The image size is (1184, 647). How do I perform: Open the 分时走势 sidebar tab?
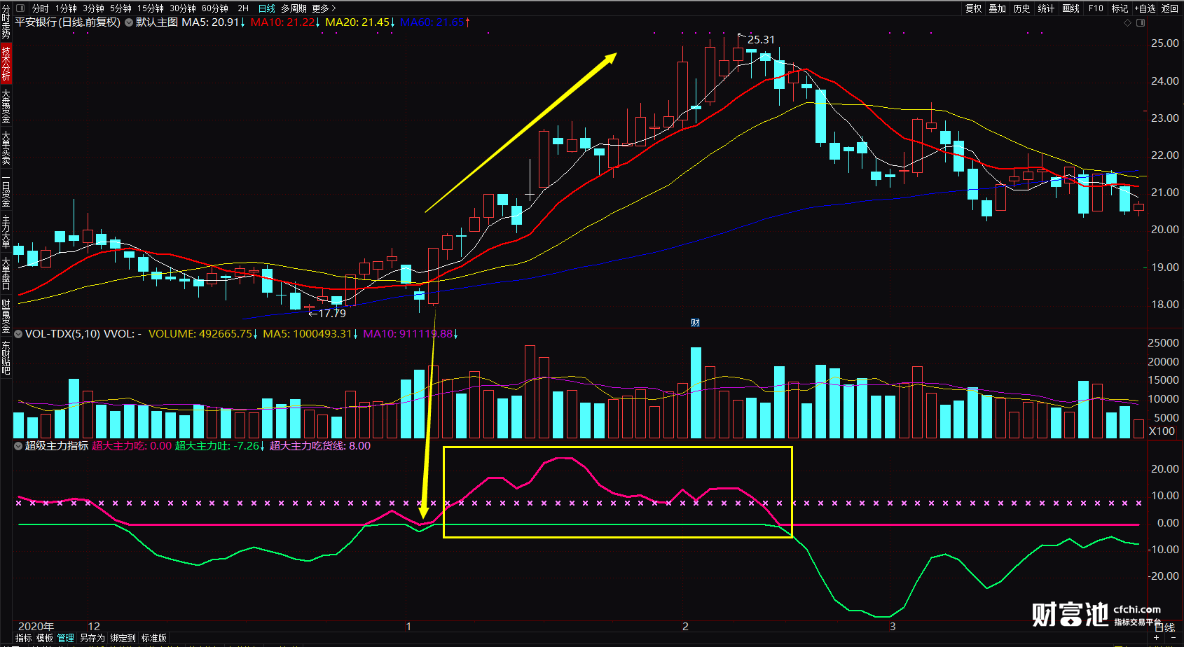pos(6,21)
